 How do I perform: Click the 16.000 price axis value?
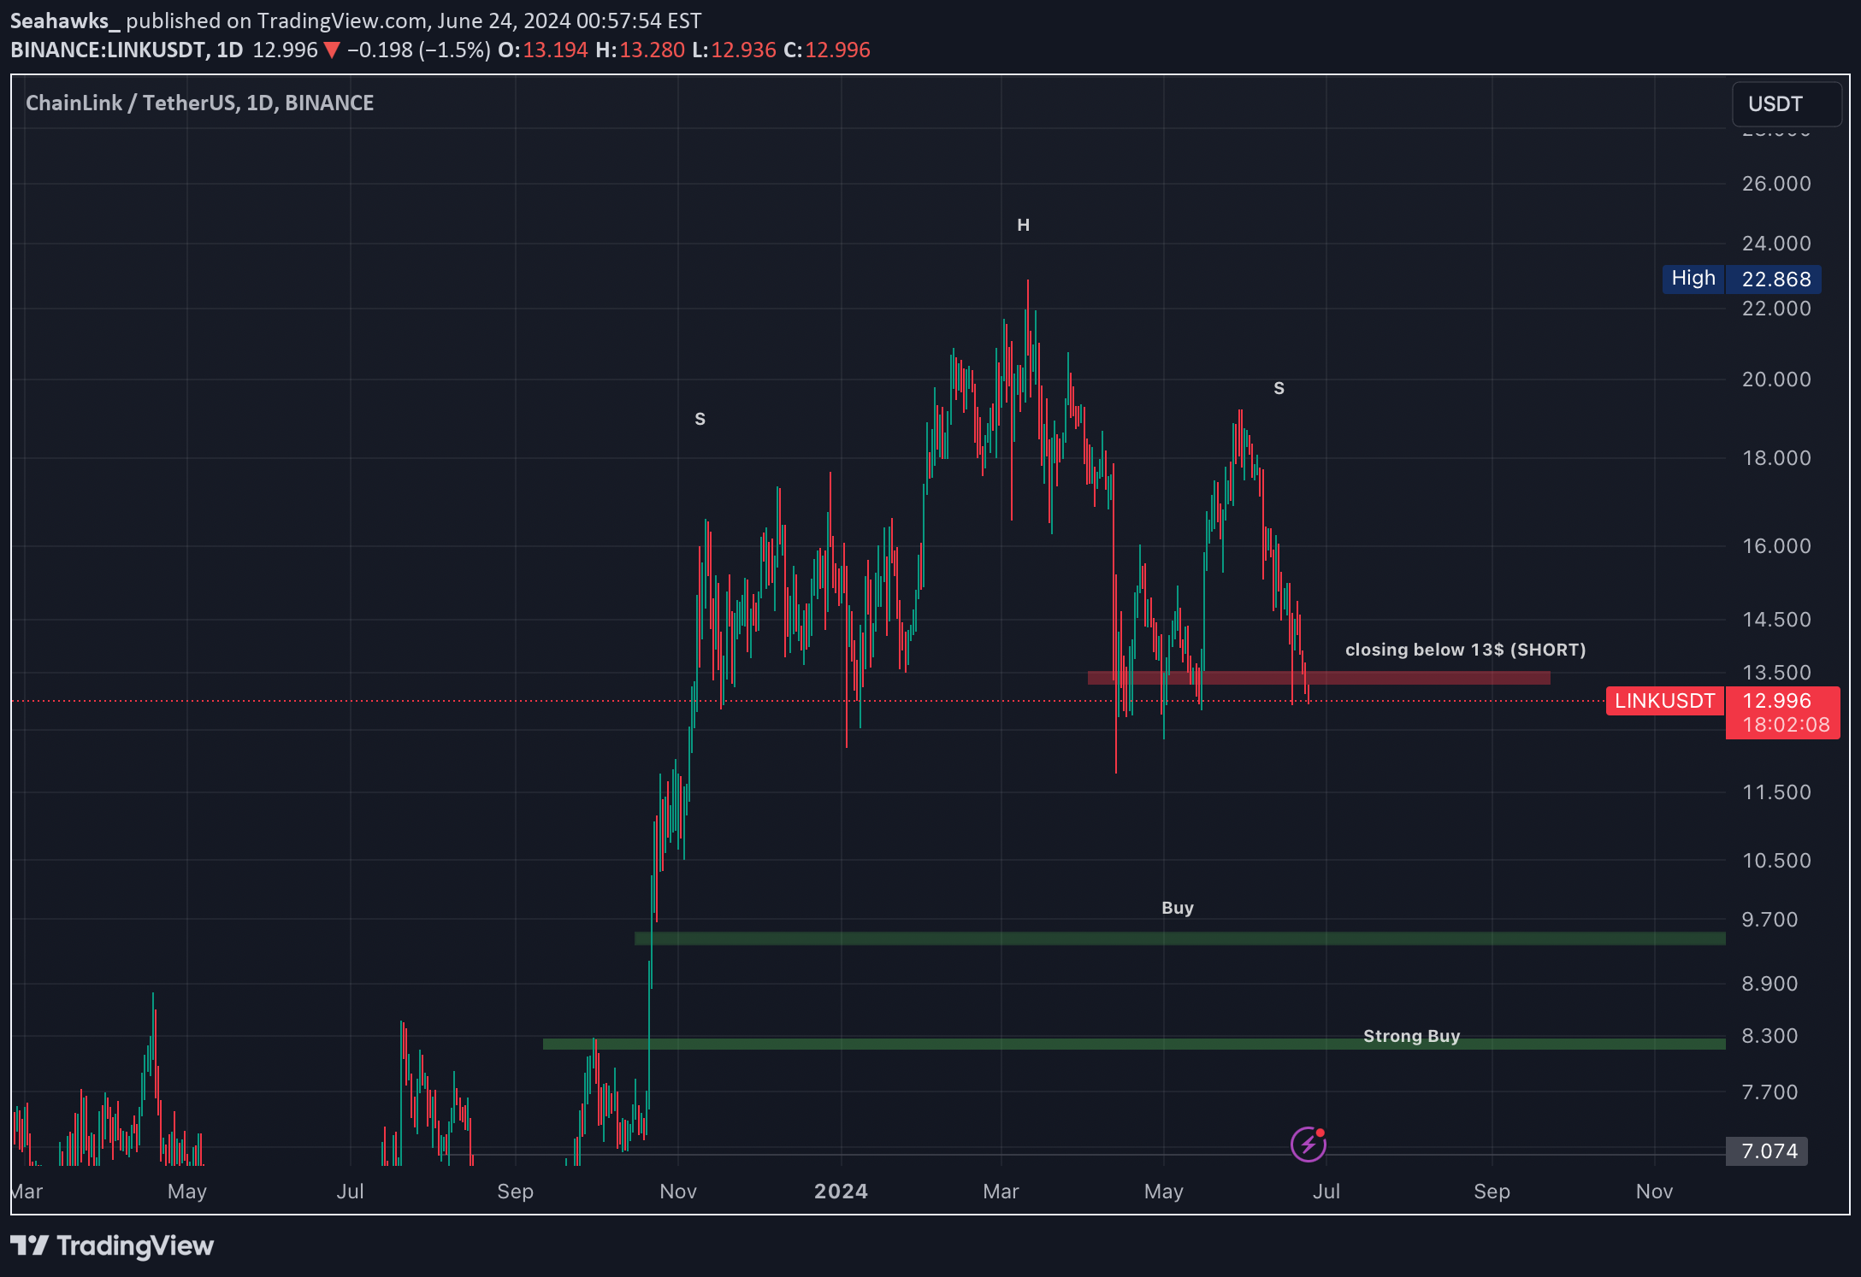coord(1776,546)
